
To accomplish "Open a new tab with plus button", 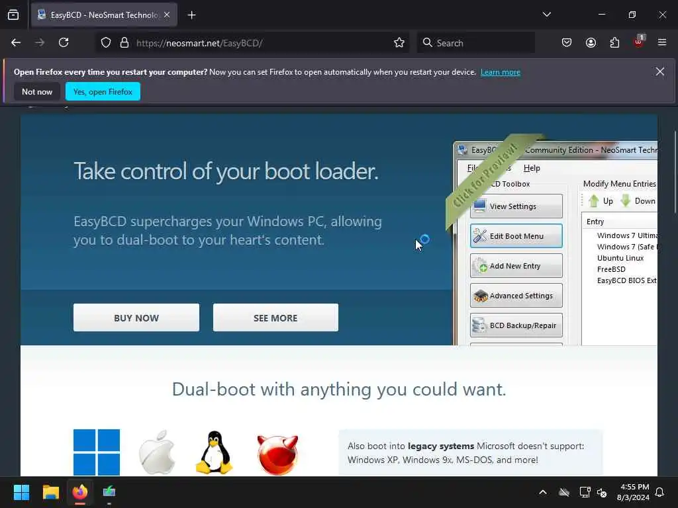I will click(191, 15).
